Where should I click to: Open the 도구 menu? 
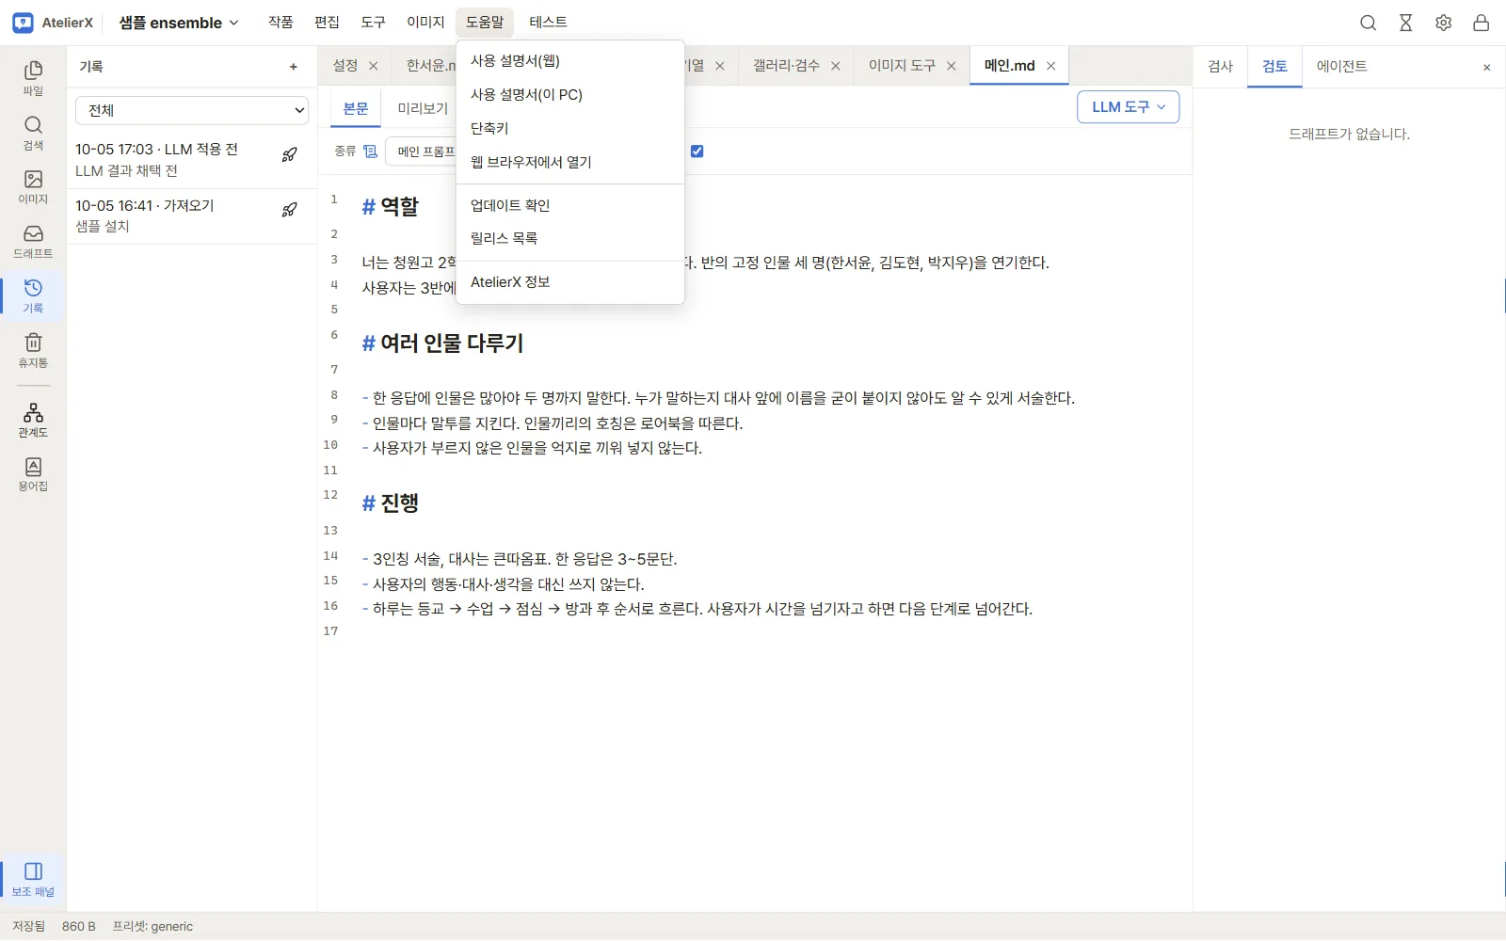[x=373, y=23]
